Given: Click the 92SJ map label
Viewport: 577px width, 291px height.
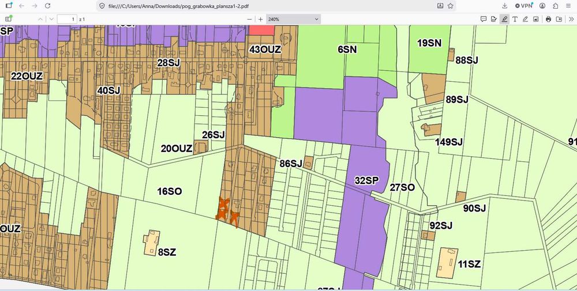Looking at the screenshot, I should pos(441,225).
